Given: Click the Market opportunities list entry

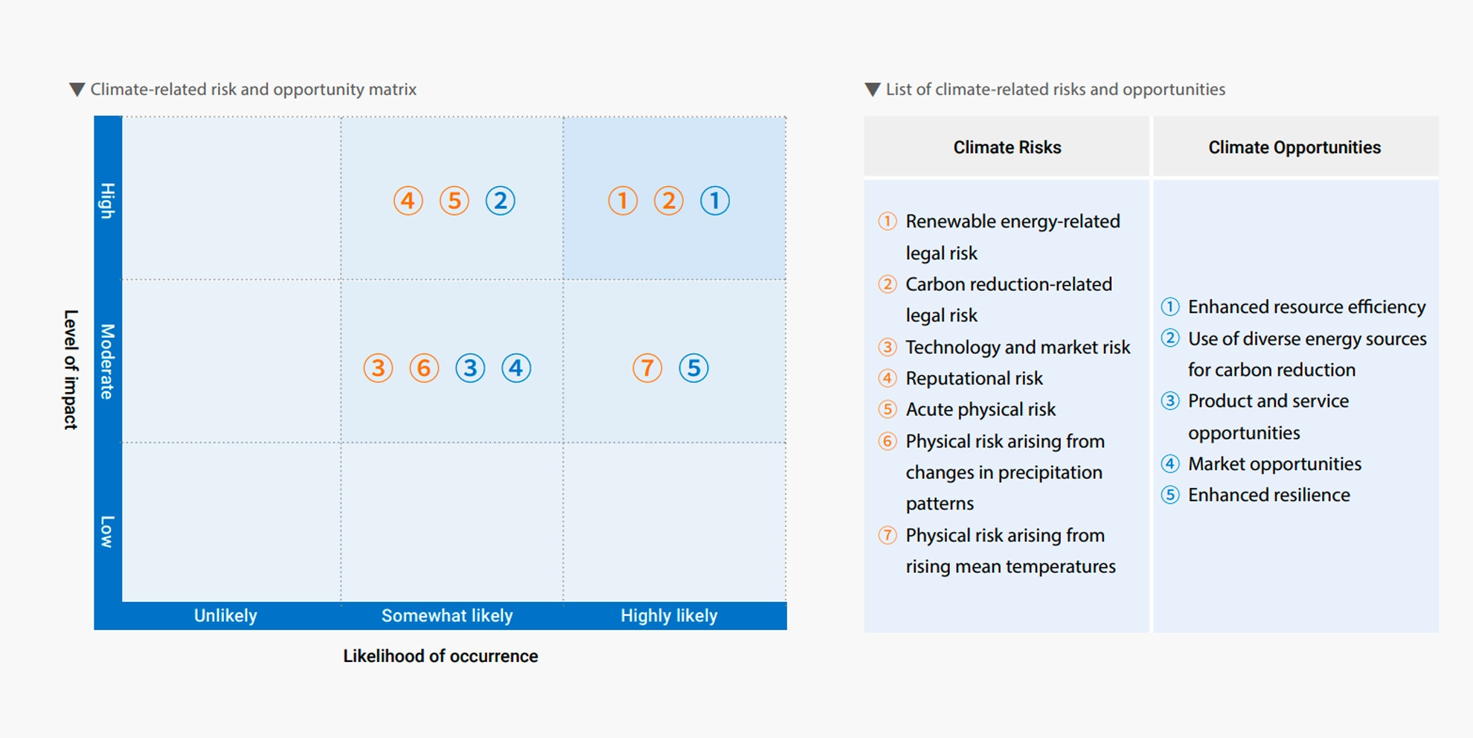Looking at the screenshot, I should [x=1274, y=464].
